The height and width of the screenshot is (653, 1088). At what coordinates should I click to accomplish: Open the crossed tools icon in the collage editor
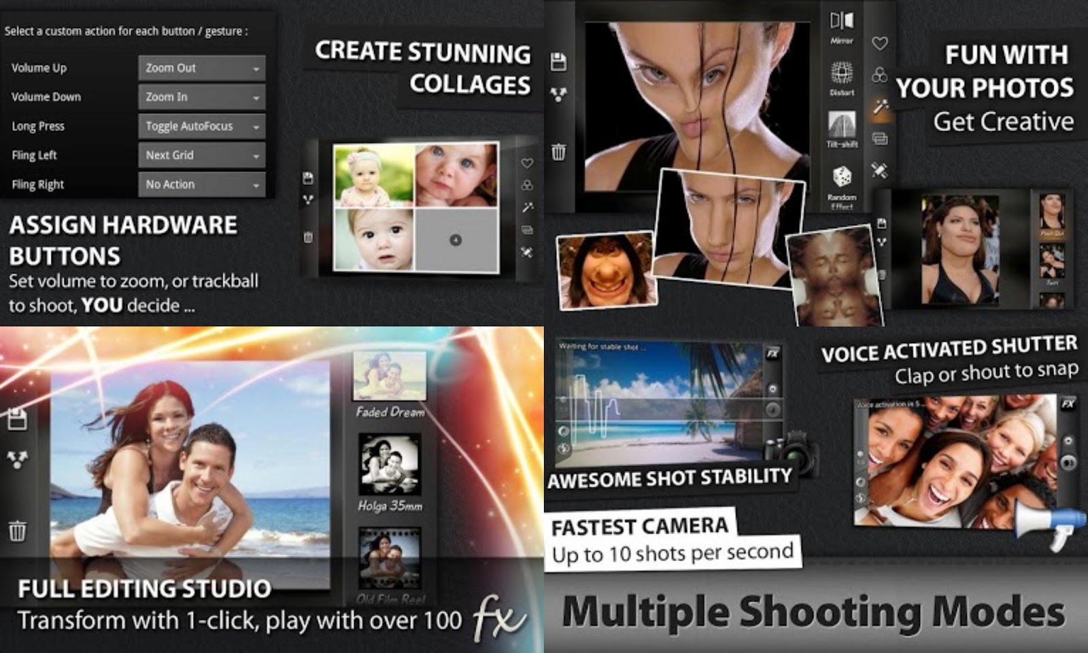(527, 252)
